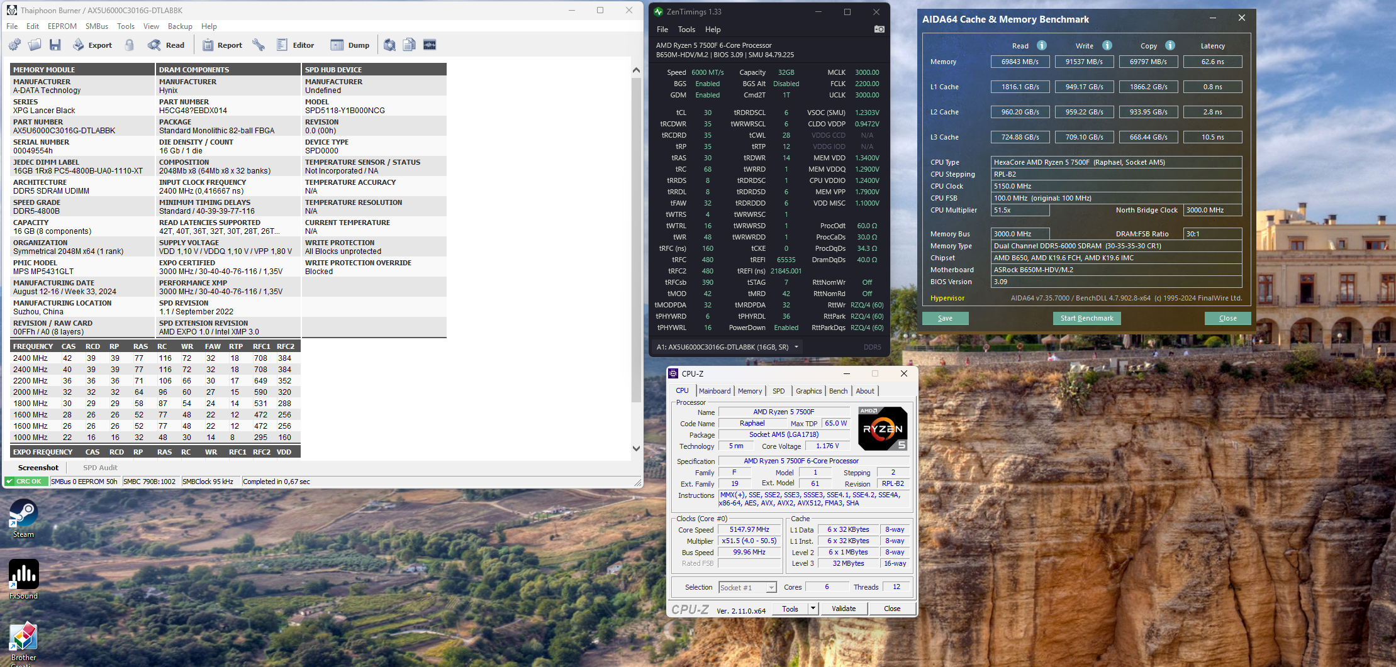Click the 1000 MHz row in frequency table

tap(155, 438)
